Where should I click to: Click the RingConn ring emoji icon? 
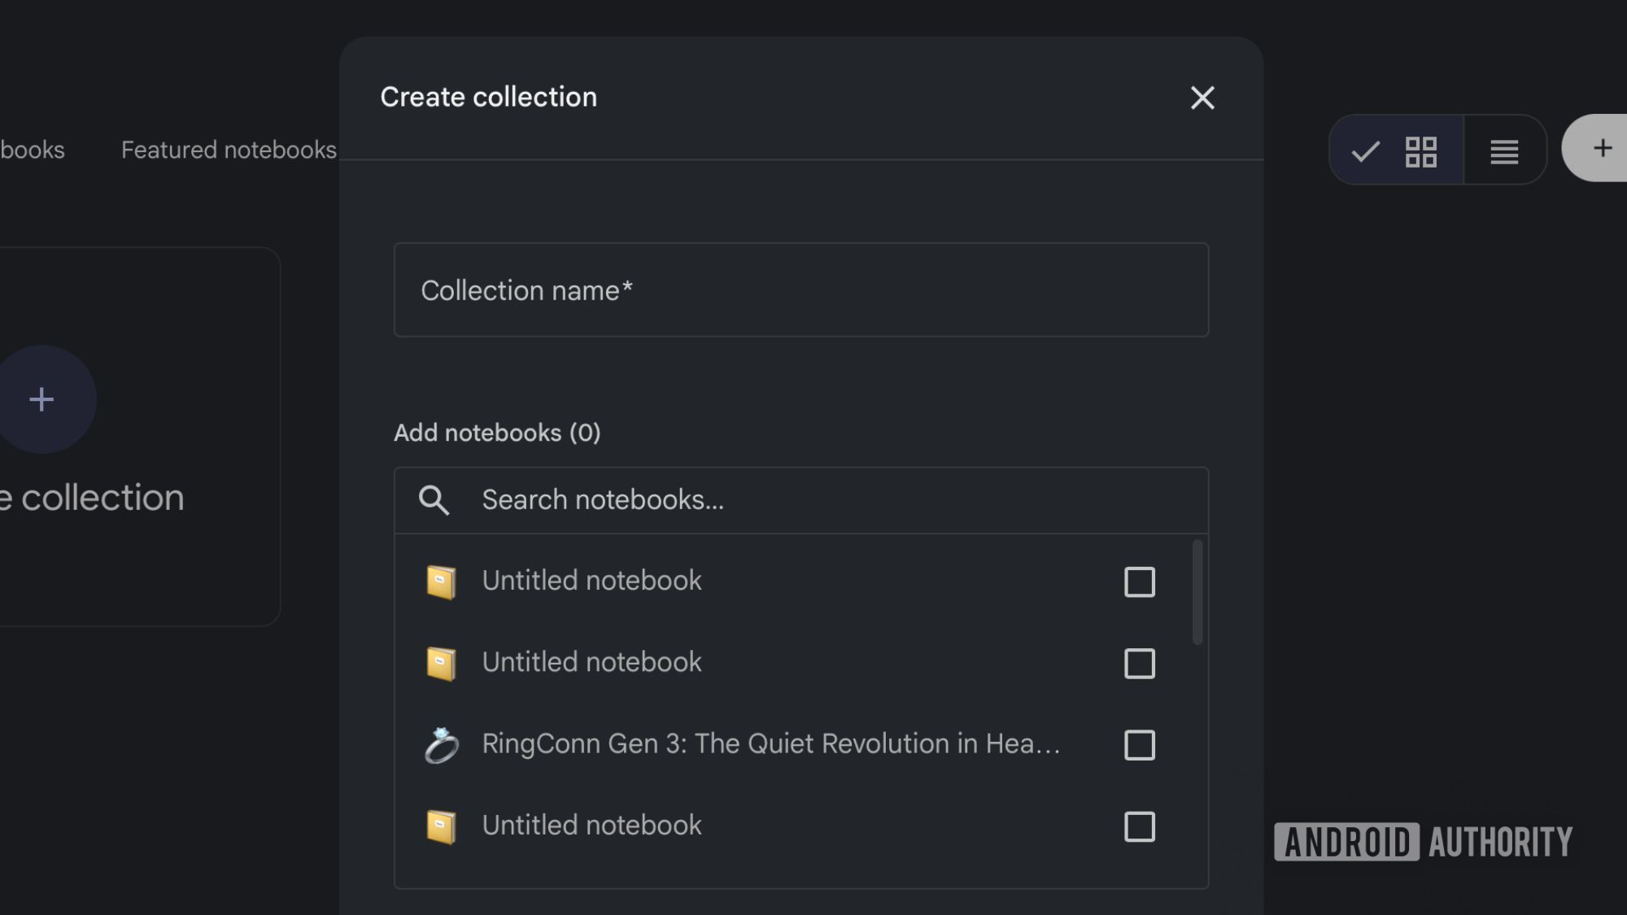(x=441, y=745)
